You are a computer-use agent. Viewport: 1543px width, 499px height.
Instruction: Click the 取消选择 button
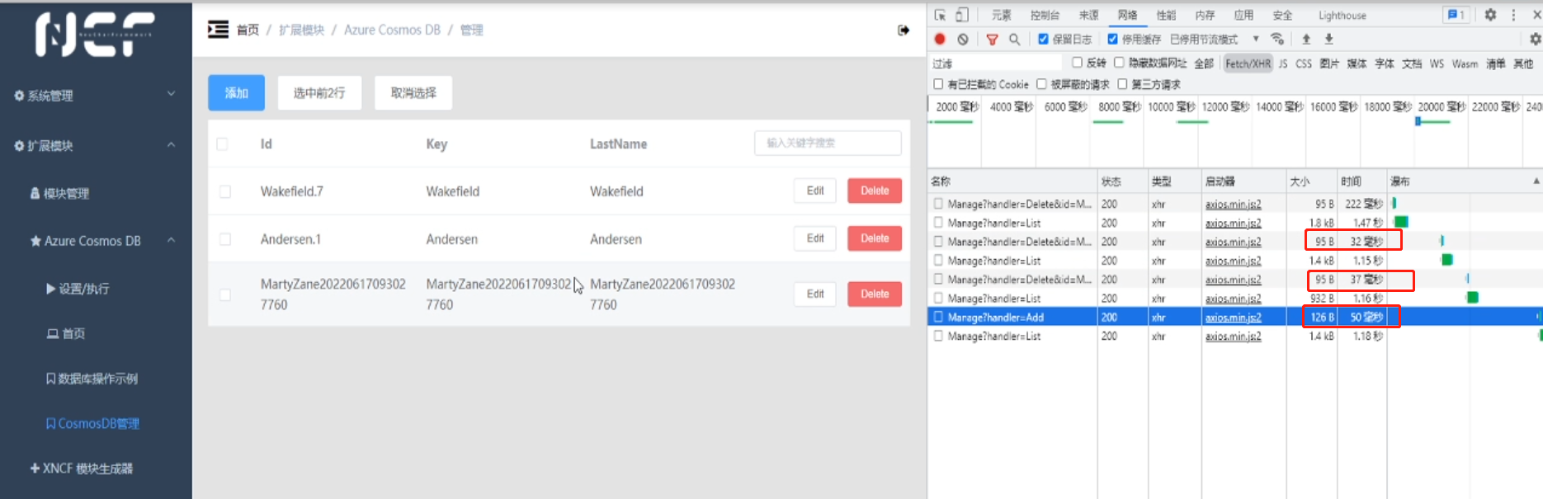pos(413,92)
